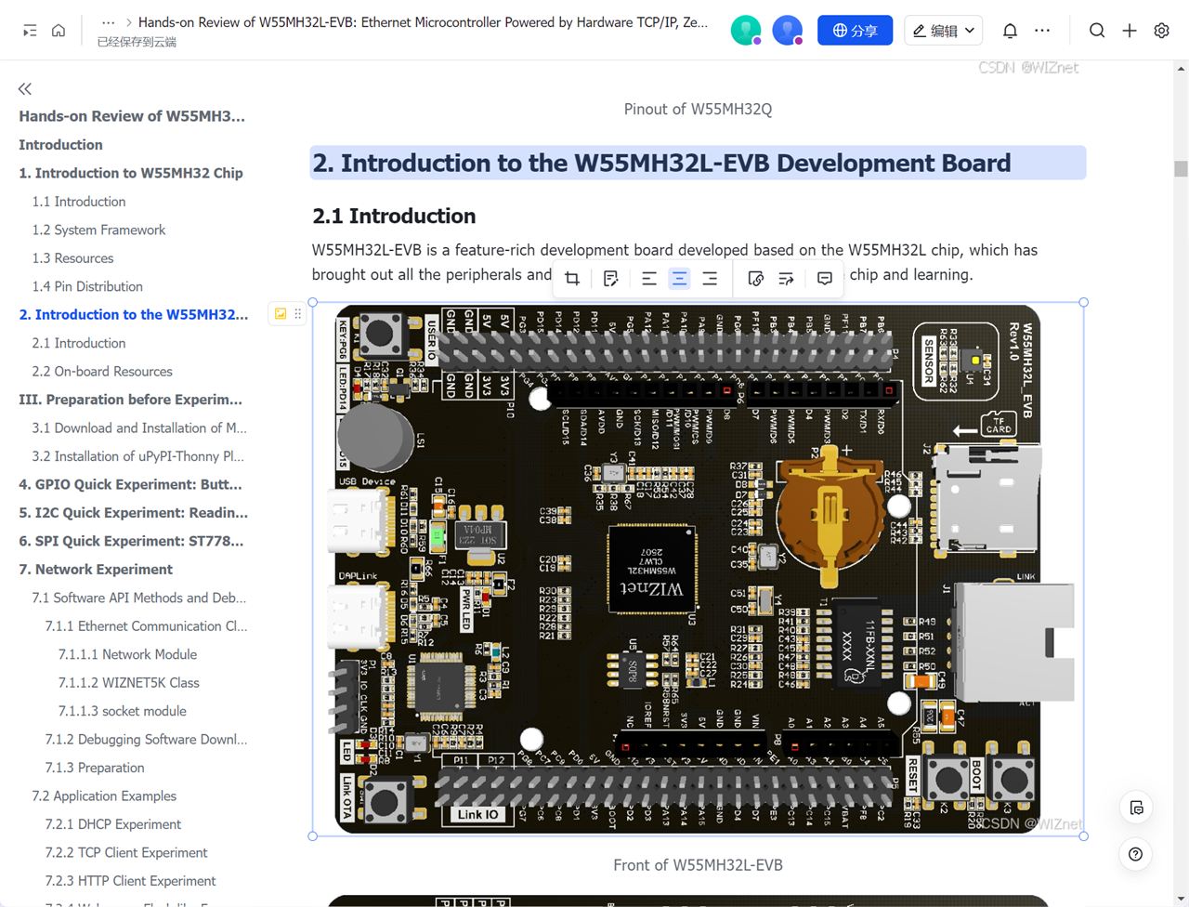Viewport: 1189px width, 907px height.
Task: Open the image block type icon
Action: (x=281, y=314)
